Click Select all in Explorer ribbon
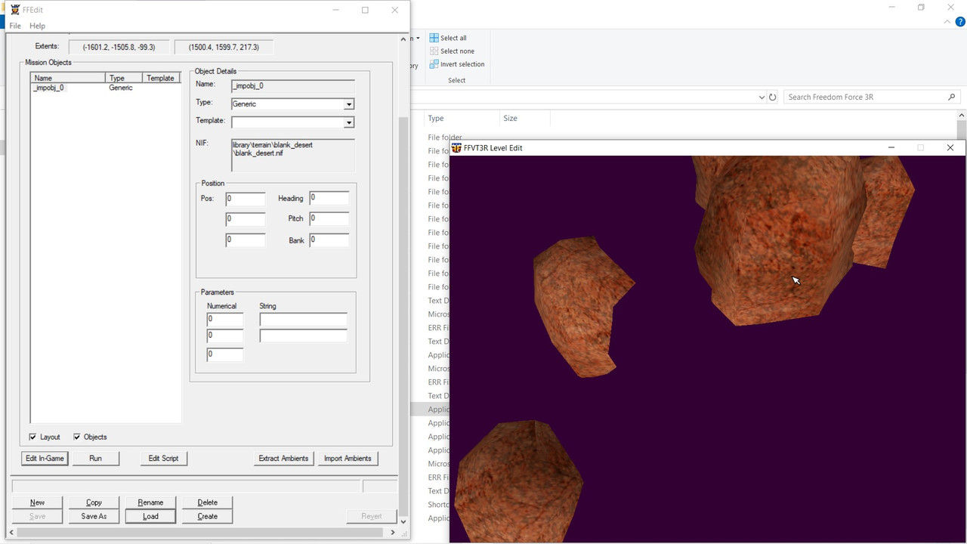 click(448, 38)
